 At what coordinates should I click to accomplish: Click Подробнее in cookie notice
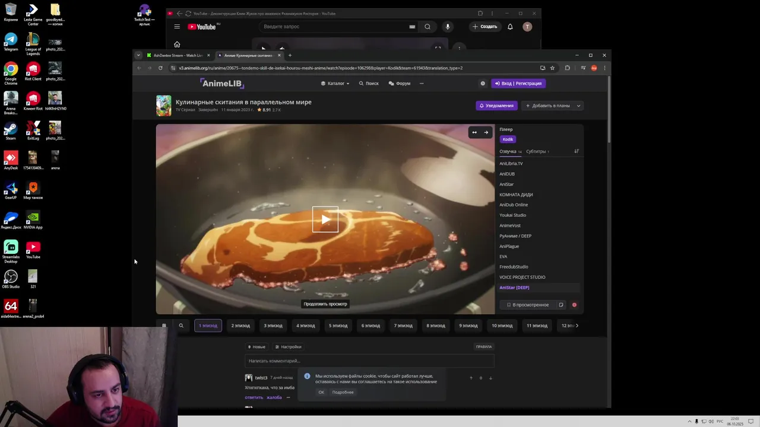click(x=343, y=392)
